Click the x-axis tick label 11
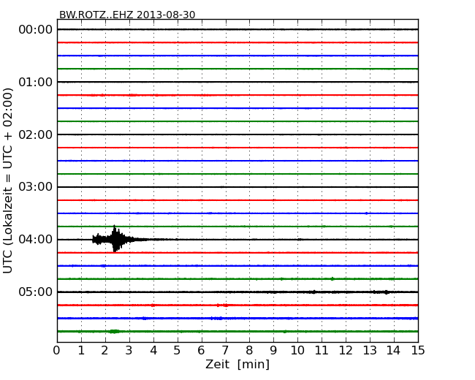 click(322, 351)
